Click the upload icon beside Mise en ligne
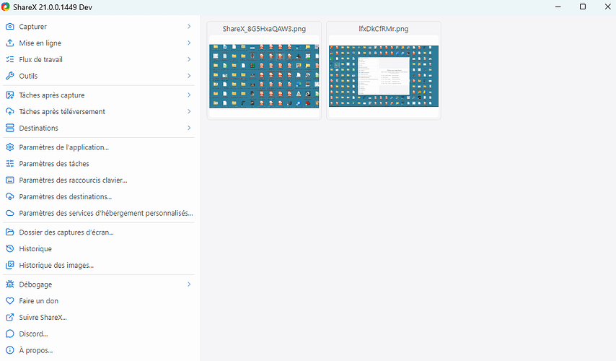 pyautogui.click(x=10, y=43)
